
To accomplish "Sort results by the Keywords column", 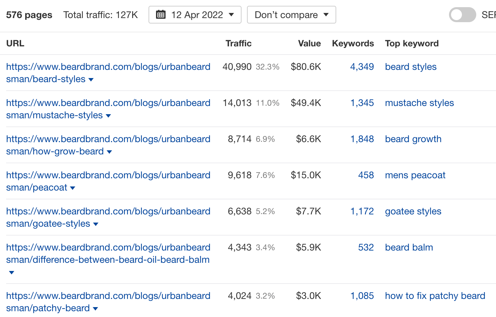I will pyautogui.click(x=353, y=43).
